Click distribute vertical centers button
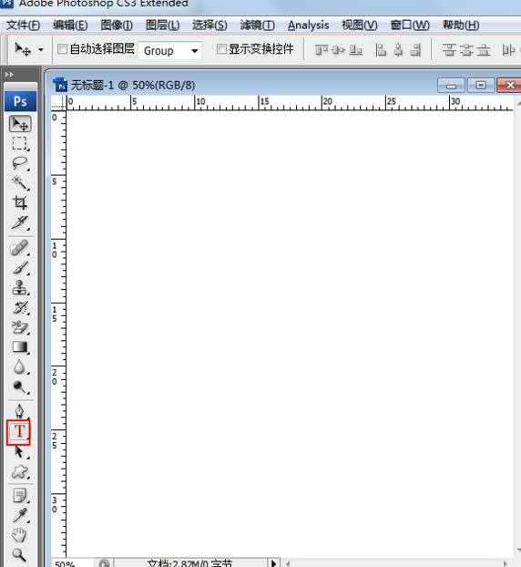Viewport: 521px width, 567px height. [x=466, y=50]
